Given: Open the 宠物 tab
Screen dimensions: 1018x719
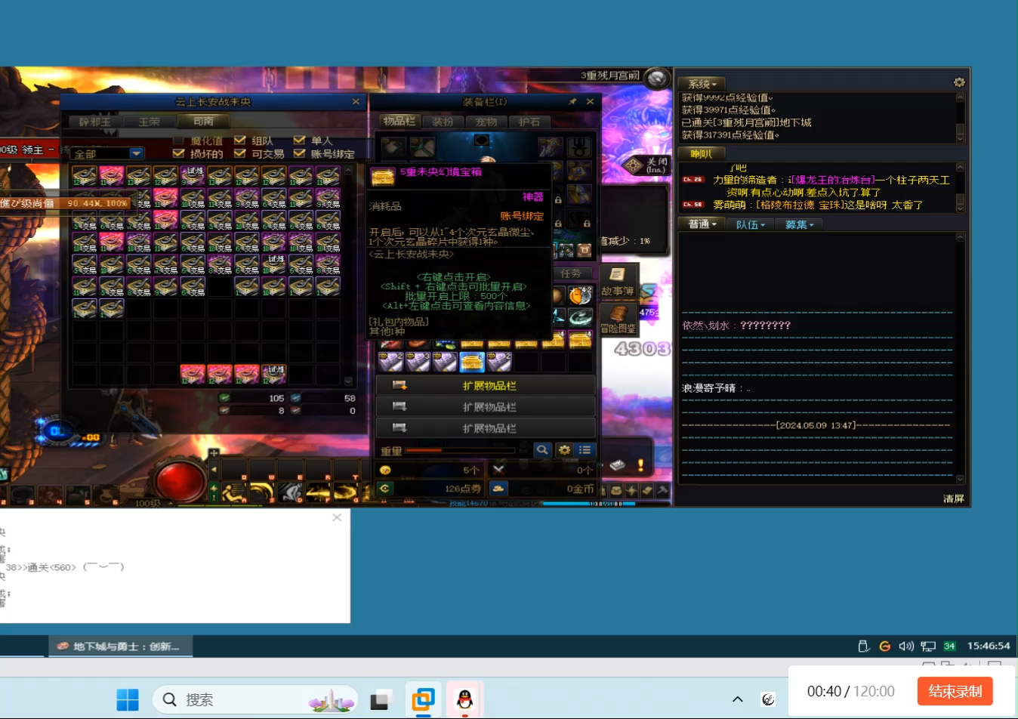Looking at the screenshot, I should [486, 122].
